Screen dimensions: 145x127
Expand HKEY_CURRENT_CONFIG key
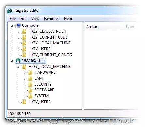click(18, 55)
